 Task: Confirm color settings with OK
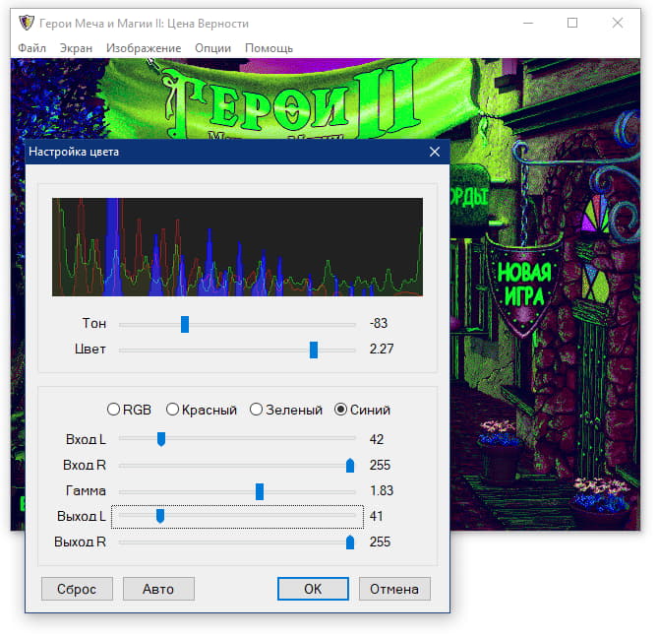(x=313, y=589)
